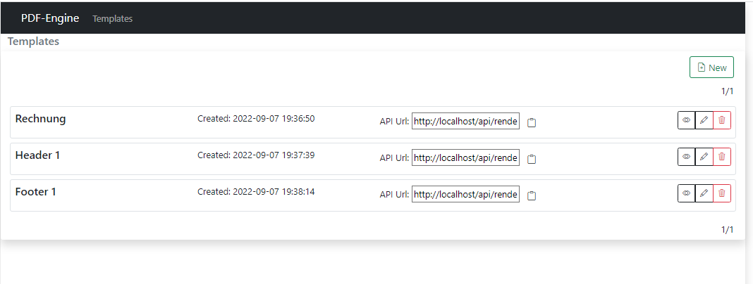This screenshot has height=284, width=753.
Task: Copy Header 1 API URL via clipboard icon
Action: point(532,159)
